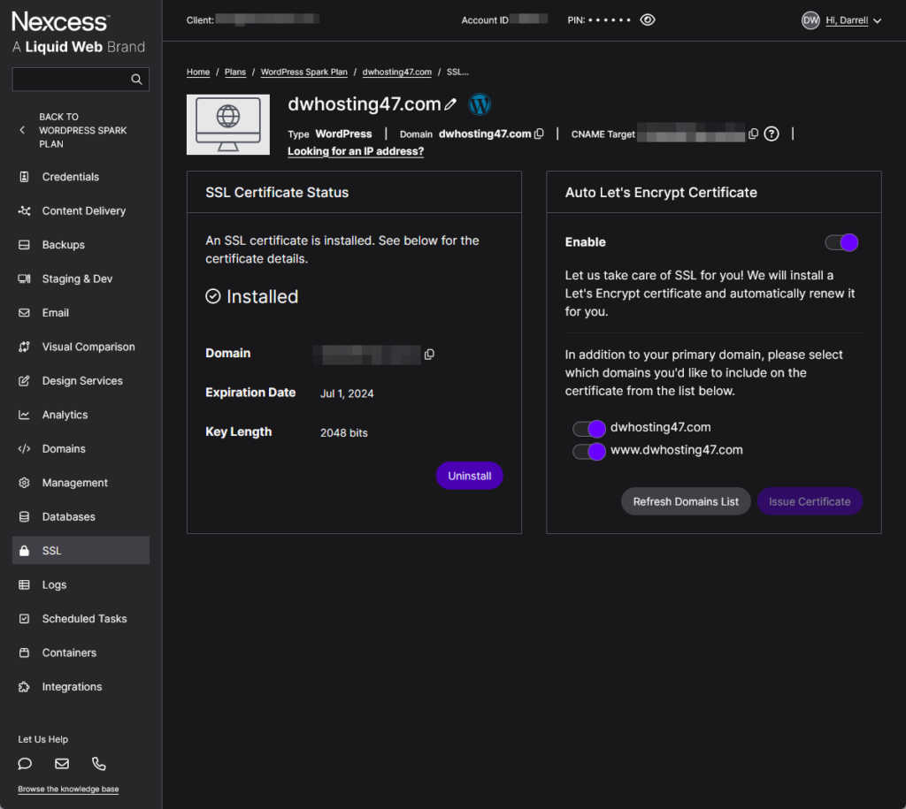The height and width of the screenshot is (809, 906).
Task: Click into the sidebar search field
Action: [x=81, y=79]
